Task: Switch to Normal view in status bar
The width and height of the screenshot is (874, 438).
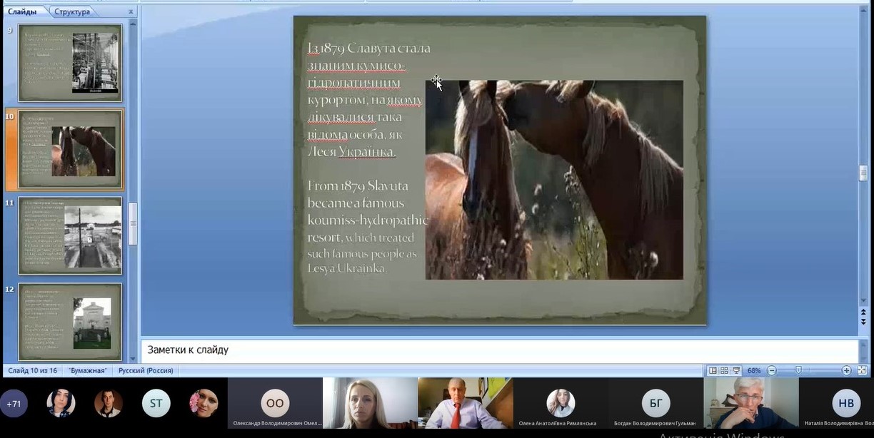Action: coord(713,371)
